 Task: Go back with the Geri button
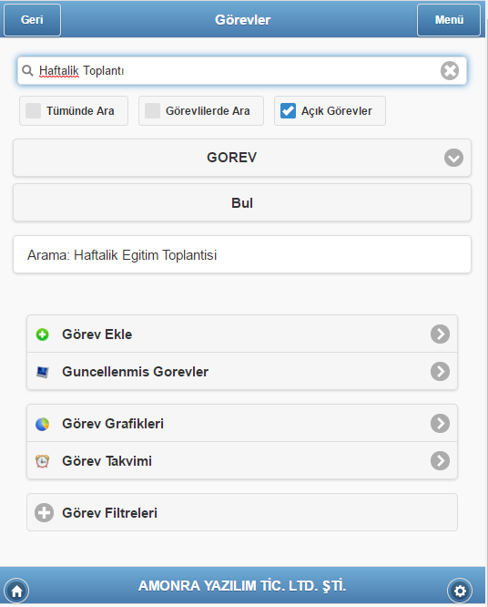(32, 20)
